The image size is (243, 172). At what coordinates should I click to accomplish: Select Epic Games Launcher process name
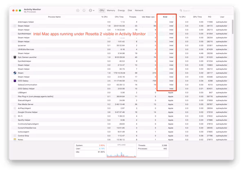[x=27, y=57]
